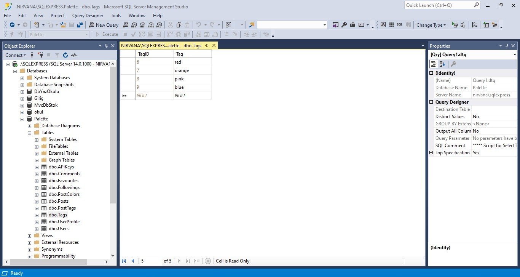Collapse the Query Designer property group
Screen dimensions: 520x277
click(431, 102)
